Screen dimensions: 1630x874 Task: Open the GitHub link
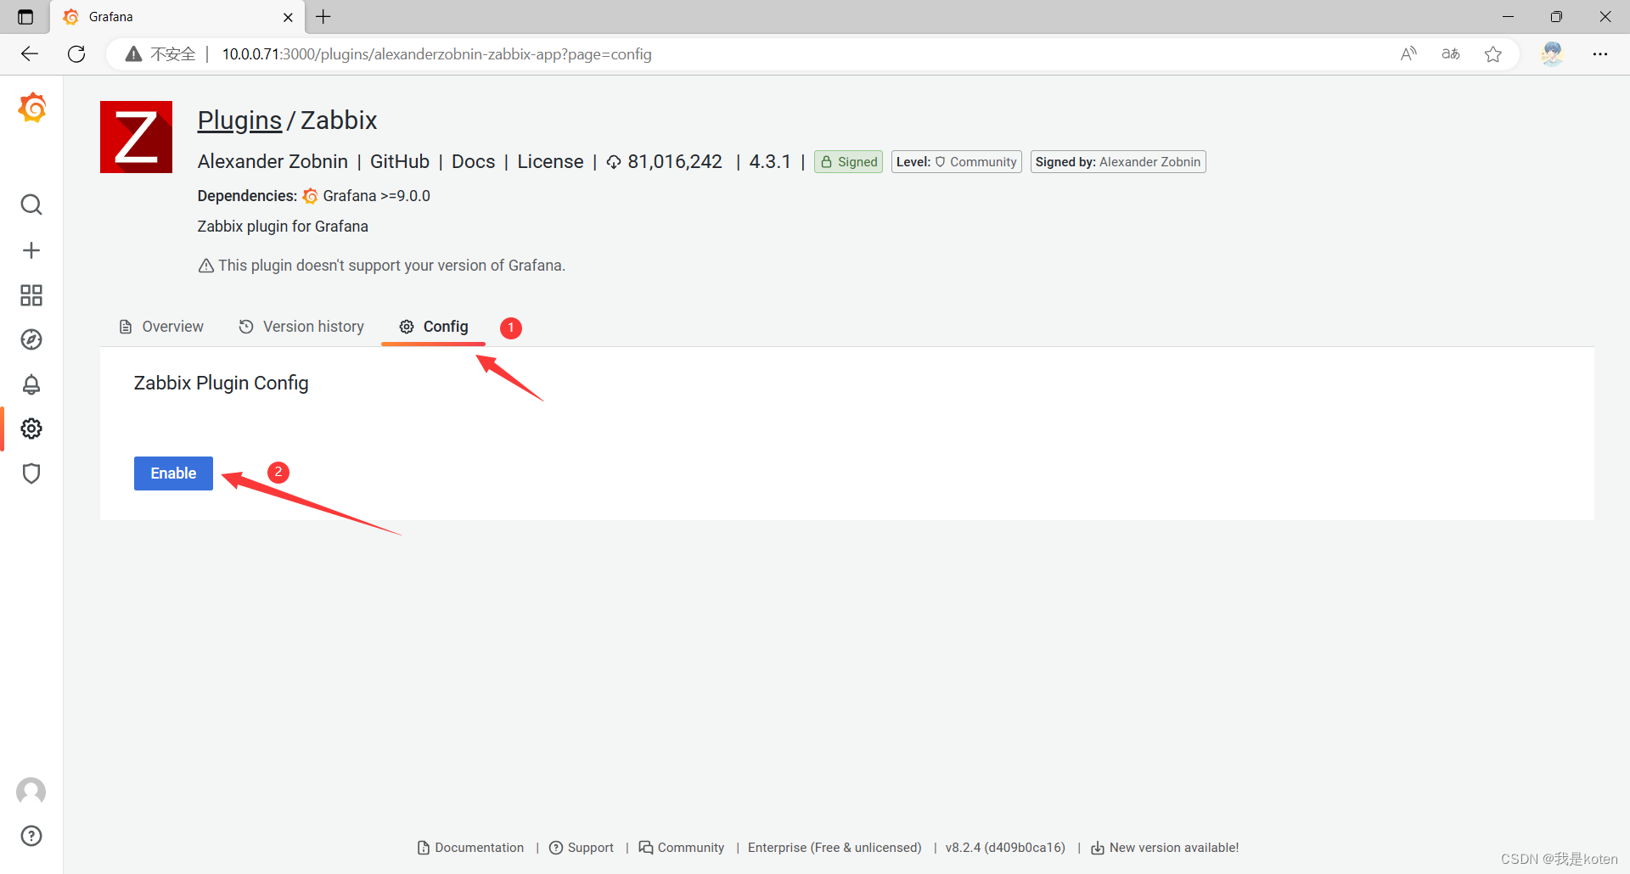coord(400,161)
